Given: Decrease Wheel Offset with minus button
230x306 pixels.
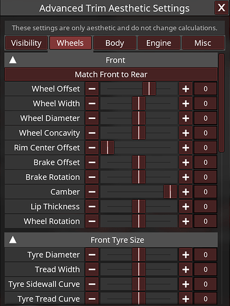Looking at the screenshot, I should (92, 89).
